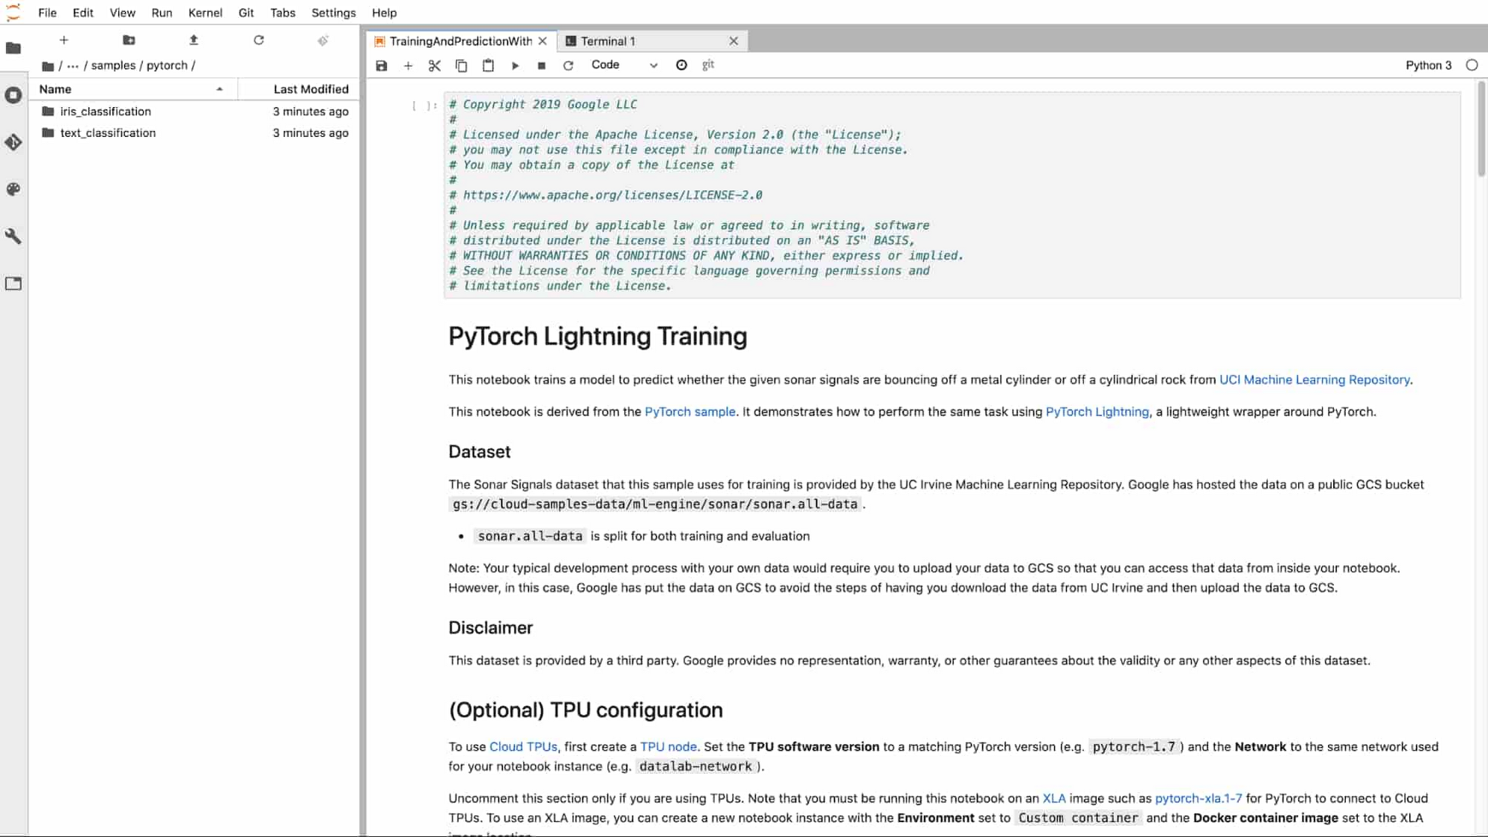Scroll down in the notebook content
1488x837 pixels.
1481,408
